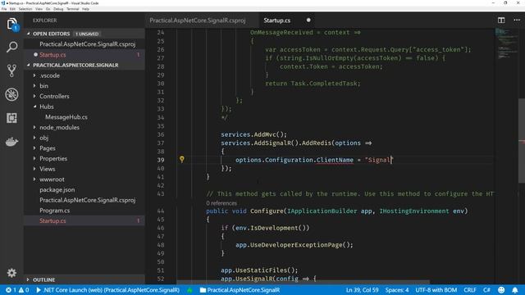Open the View menu
525x295 pixels.
(x=39, y=9)
